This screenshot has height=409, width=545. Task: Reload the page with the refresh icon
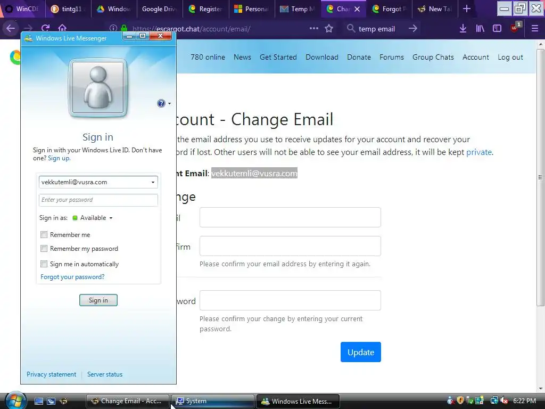45,29
